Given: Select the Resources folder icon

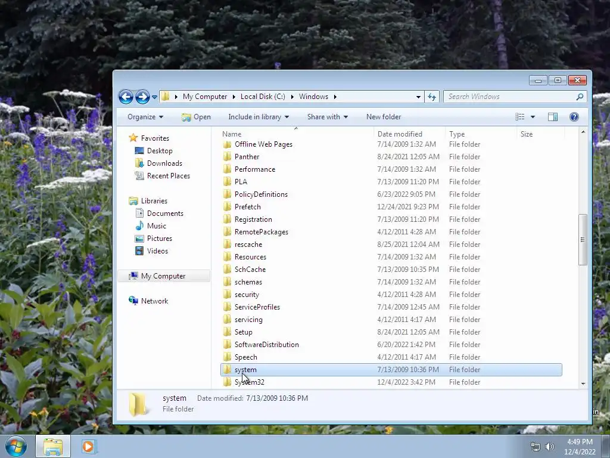Looking at the screenshot, I should 227,257.
